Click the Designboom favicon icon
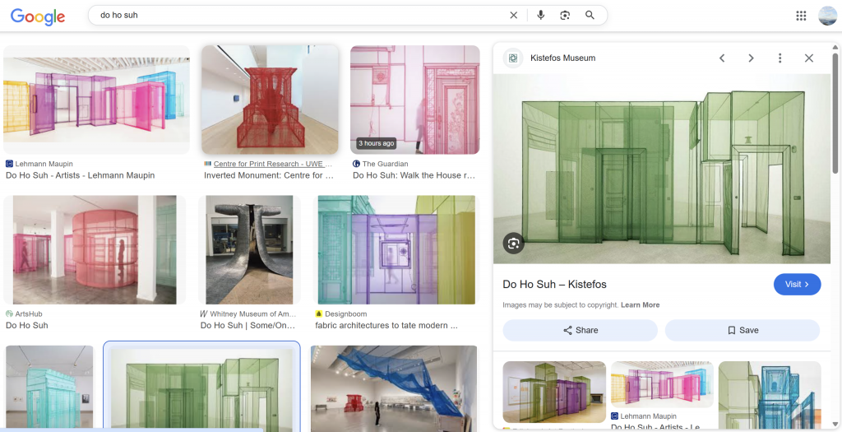 [x=318, y=314]
